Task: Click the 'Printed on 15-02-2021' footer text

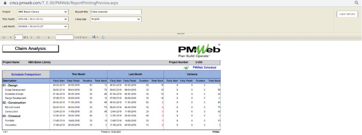Action: click(111, 132)
